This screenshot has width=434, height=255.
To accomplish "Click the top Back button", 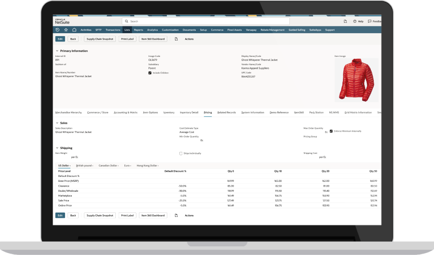I will point(73,39).
